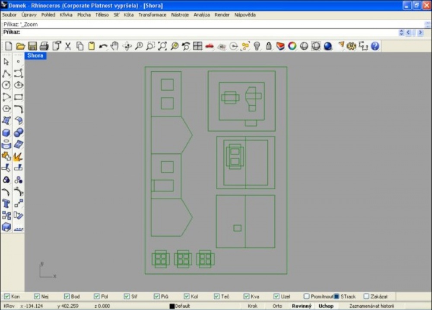Click the Zoom extents icon
The image size is (432, 310).
coord(162,46)
